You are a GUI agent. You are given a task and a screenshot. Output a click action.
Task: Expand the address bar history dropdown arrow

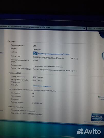(x=80, y=28)
